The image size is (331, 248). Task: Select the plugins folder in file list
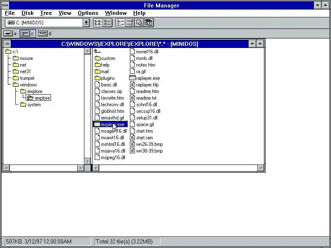[x=105, y=78]
